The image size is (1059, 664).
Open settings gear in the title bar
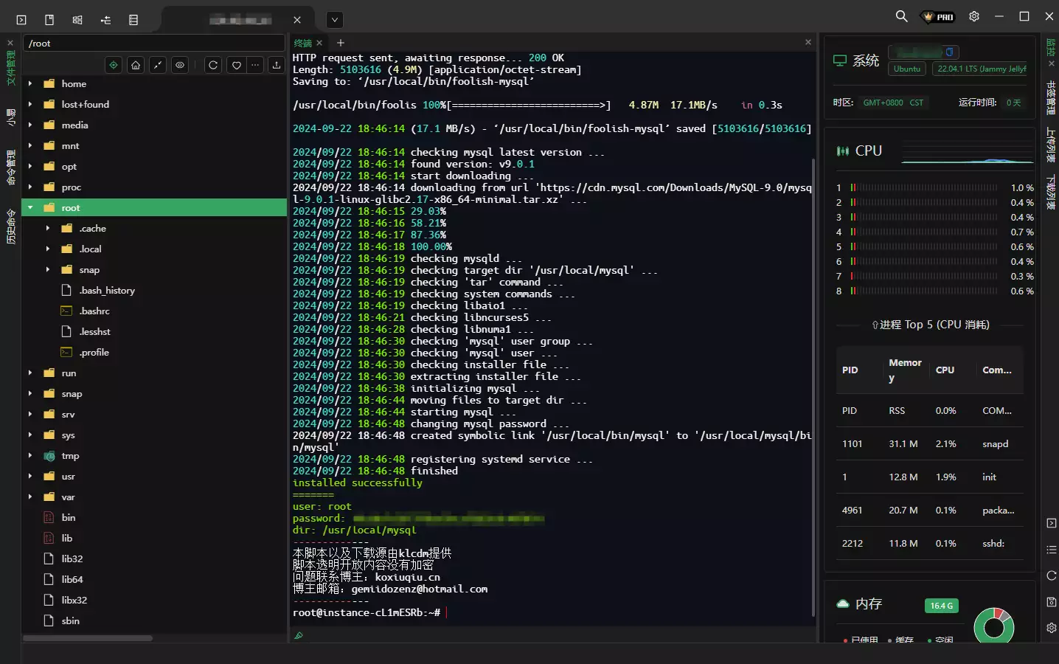[973, 16]
